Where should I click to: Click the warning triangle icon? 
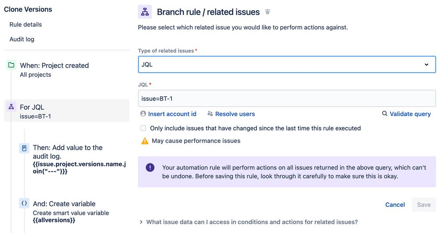tap(145, 141)
